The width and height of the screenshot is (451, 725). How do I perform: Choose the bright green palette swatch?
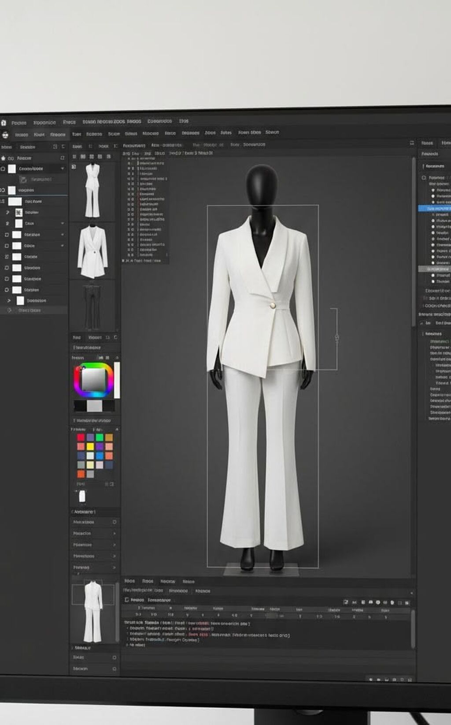point(100,437)
